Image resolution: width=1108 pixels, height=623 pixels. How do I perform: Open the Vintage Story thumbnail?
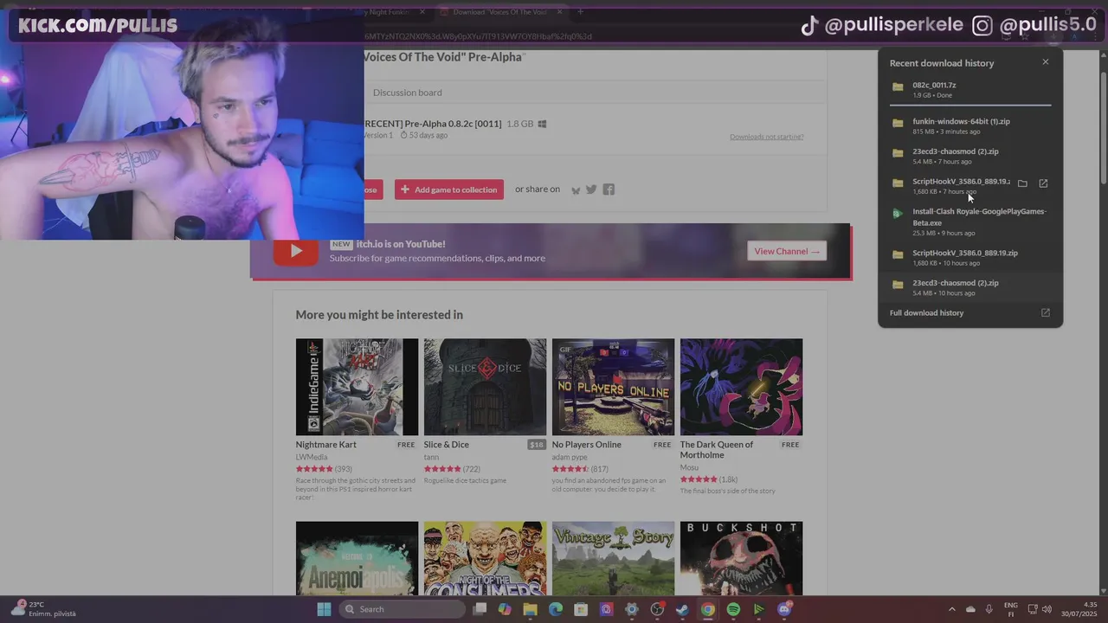613,558
